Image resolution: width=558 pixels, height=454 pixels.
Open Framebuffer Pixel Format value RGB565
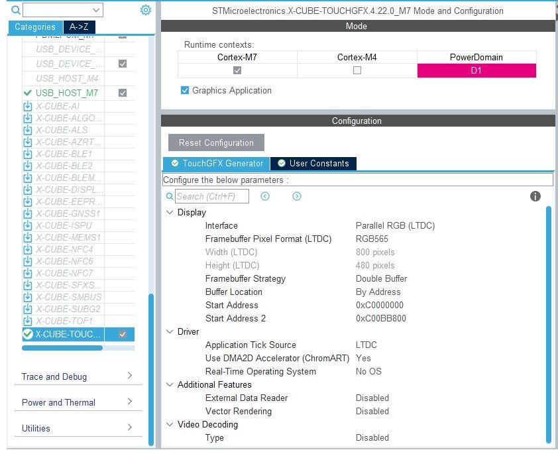pos(372,239)
